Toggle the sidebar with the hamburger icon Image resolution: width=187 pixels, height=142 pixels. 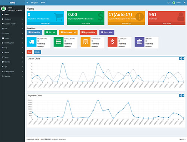point(27,3)
